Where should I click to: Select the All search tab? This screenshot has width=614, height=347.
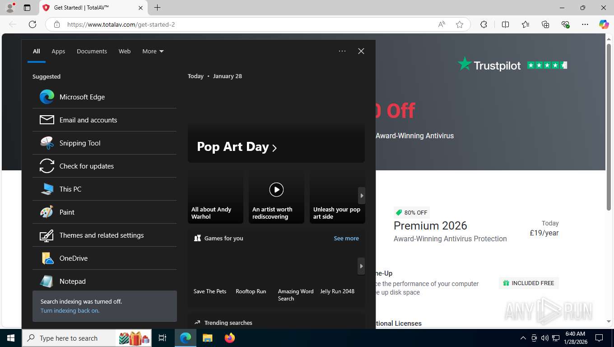(36, 51)
